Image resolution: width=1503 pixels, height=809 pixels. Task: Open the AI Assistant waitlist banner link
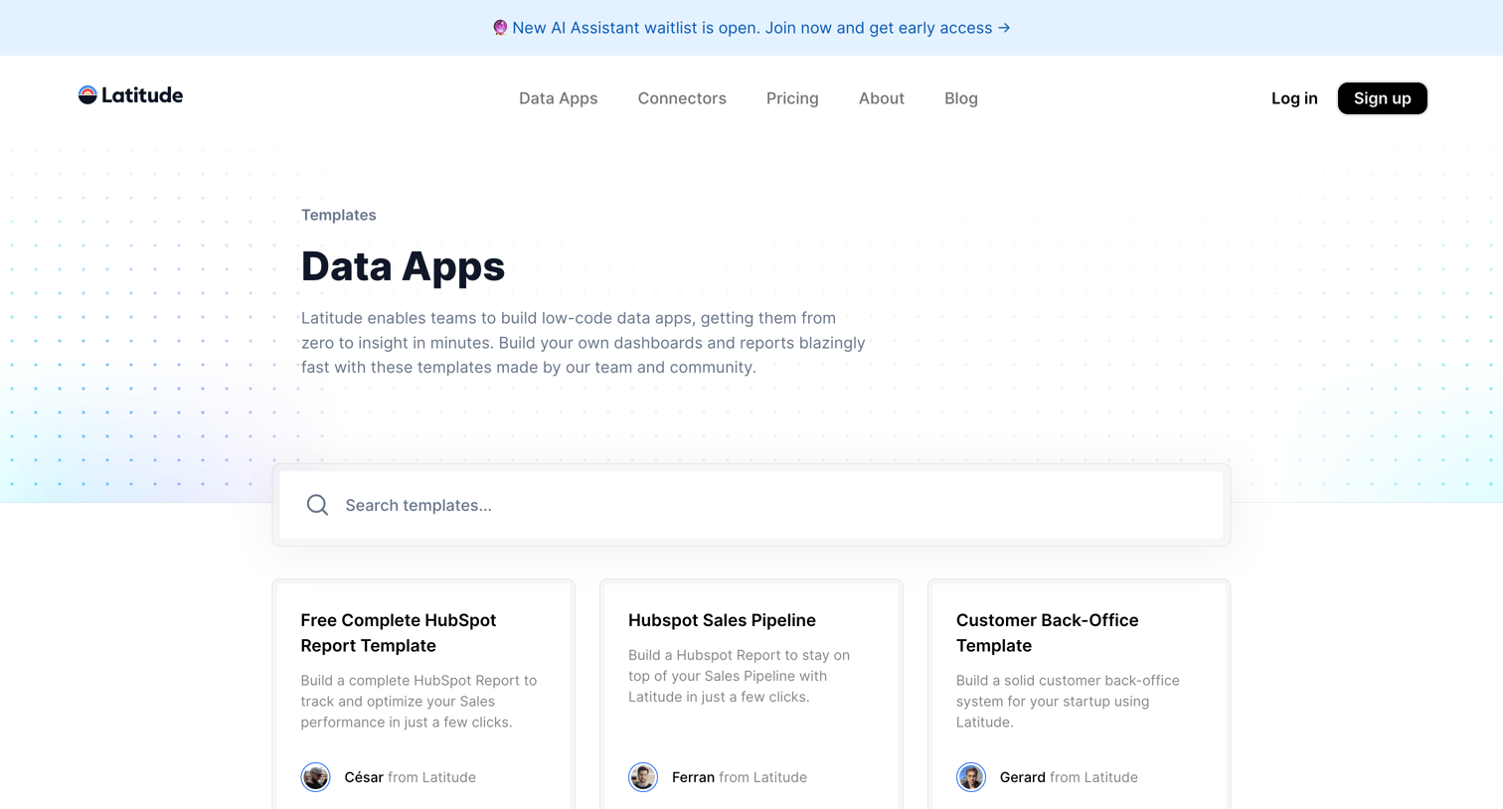click(751, 28)
